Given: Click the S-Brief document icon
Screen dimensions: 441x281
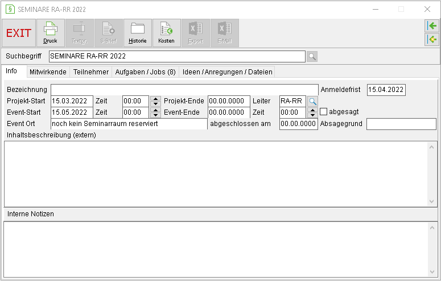Looking at the screenshot, I should (109, 33).
